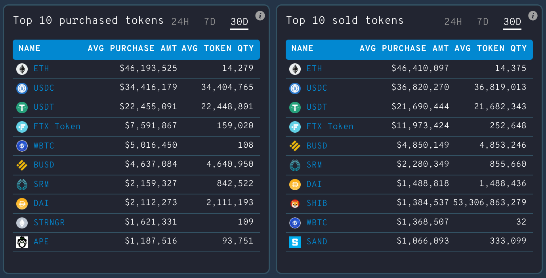546x278 pixels.
Task: Open the SAND token link
Action: click(317, 242)
